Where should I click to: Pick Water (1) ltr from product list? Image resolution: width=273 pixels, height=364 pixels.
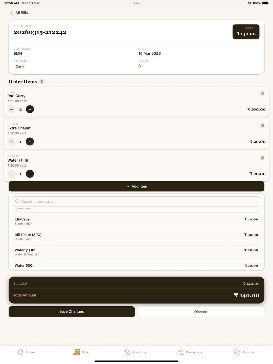tap(136, 252)
